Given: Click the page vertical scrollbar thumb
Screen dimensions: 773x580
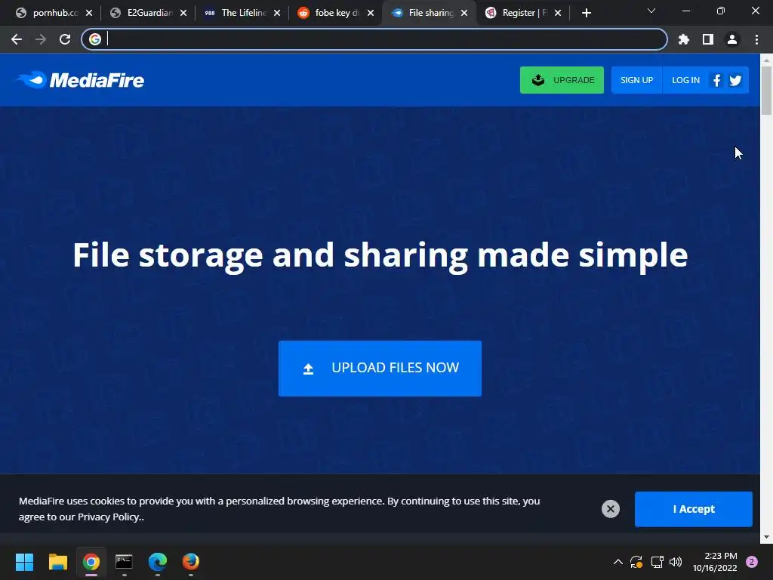Looking at the screenshot, I should coord(766,91).
